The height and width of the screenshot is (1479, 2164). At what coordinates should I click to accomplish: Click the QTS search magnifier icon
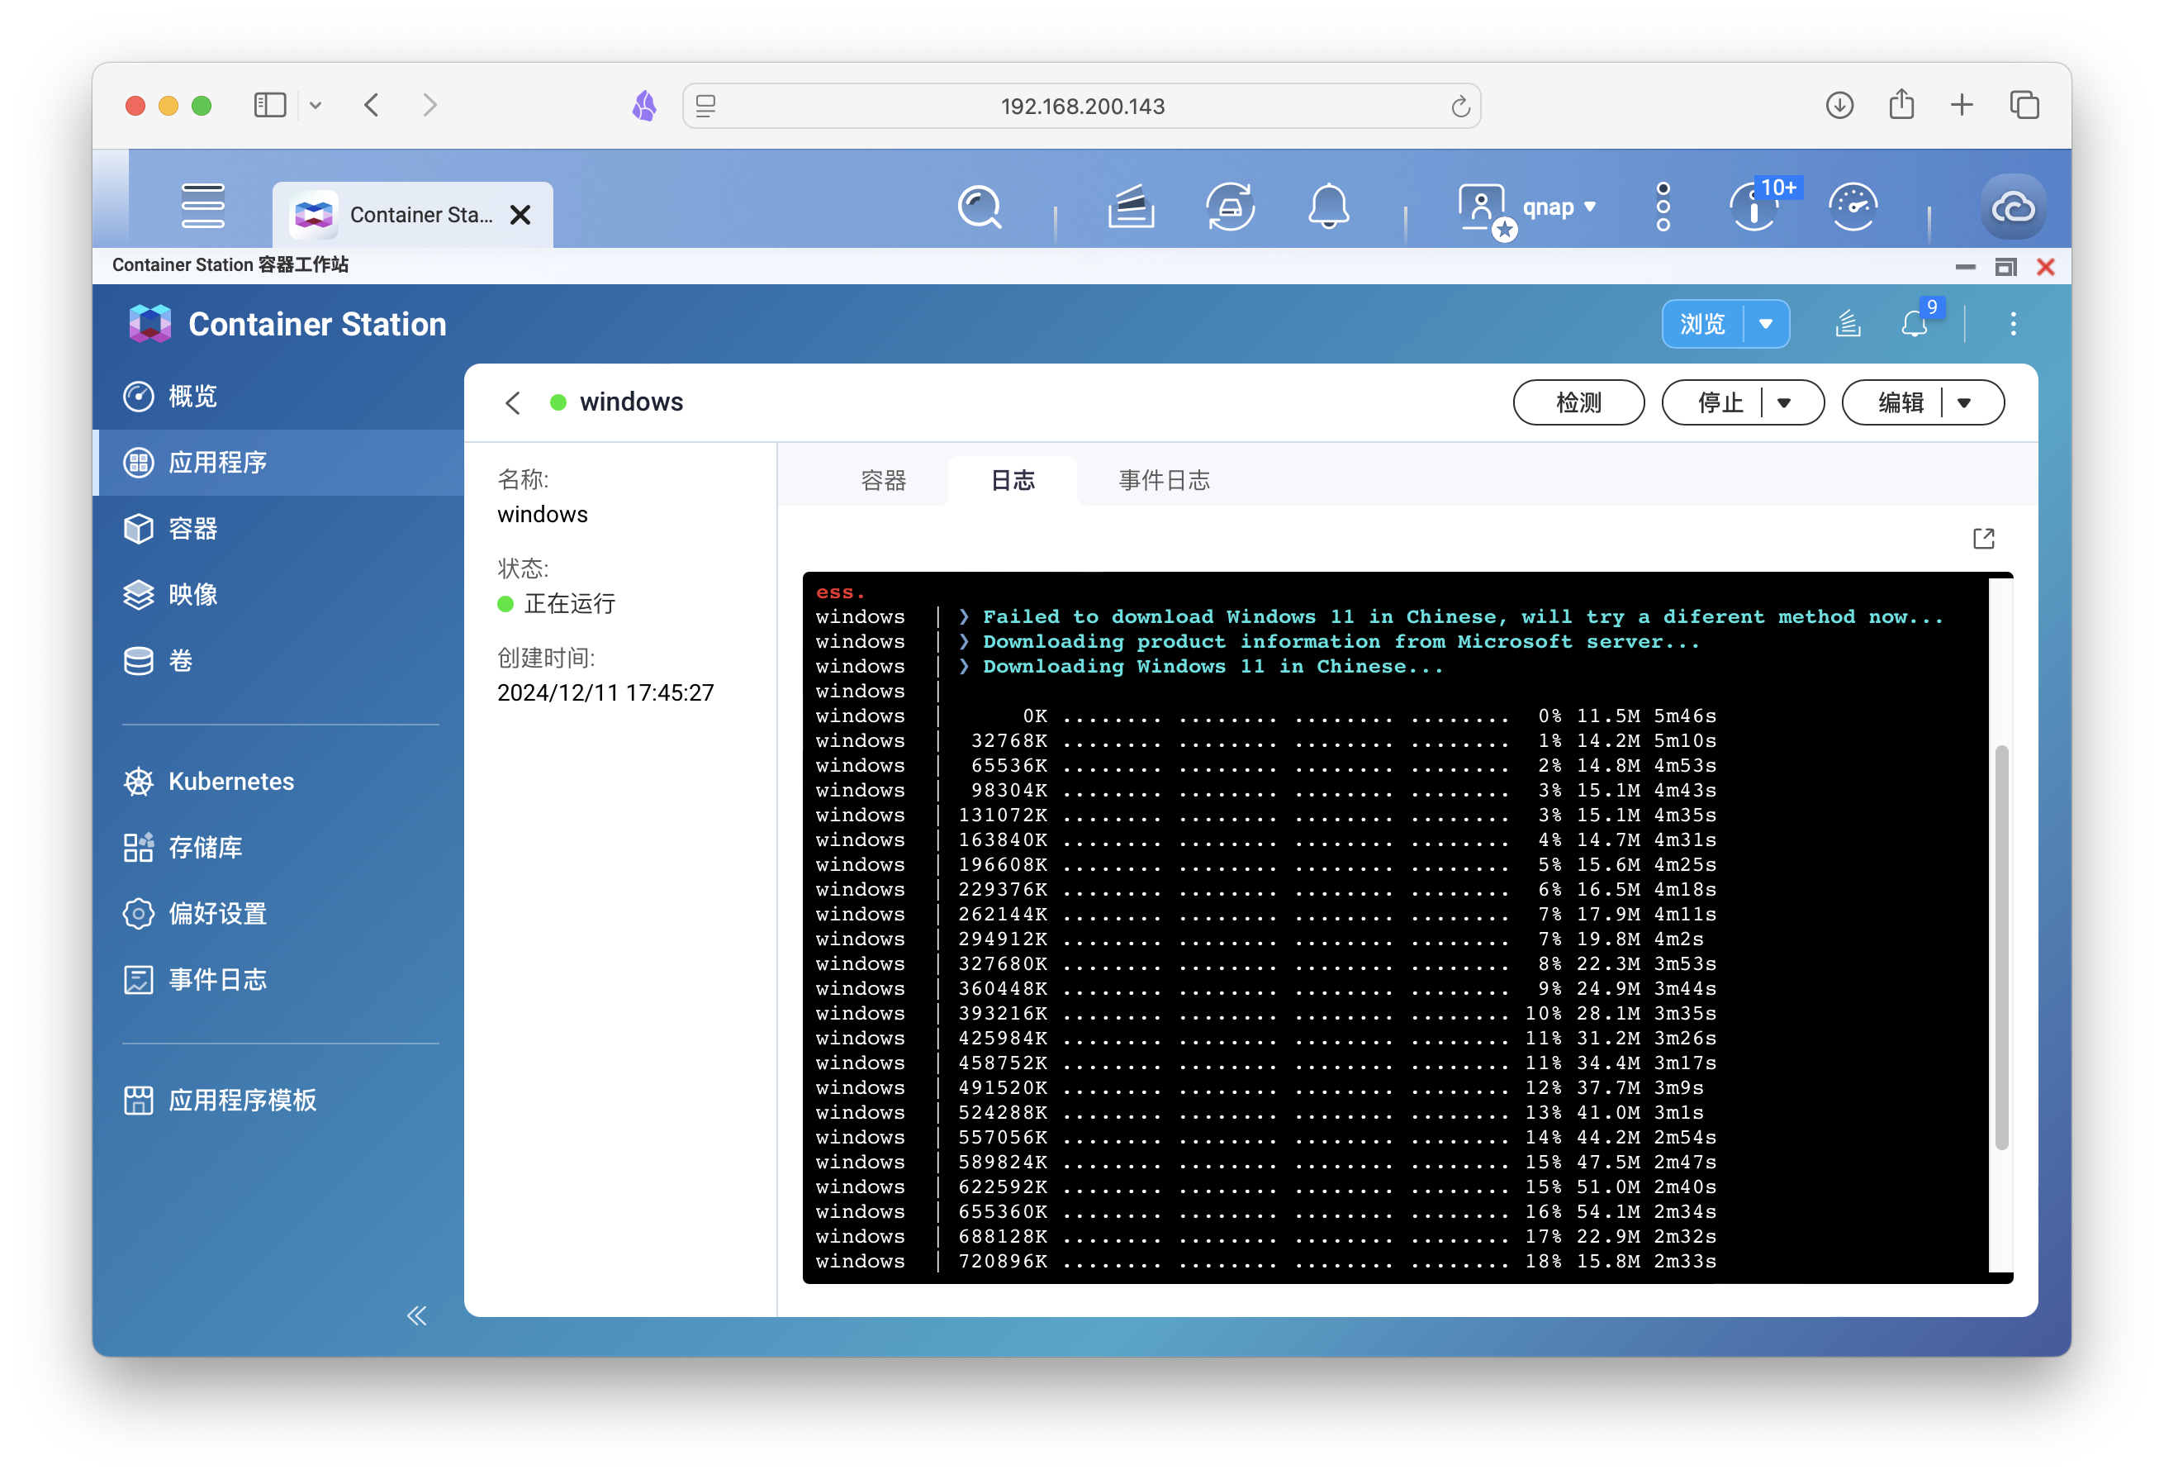[979, 207]
